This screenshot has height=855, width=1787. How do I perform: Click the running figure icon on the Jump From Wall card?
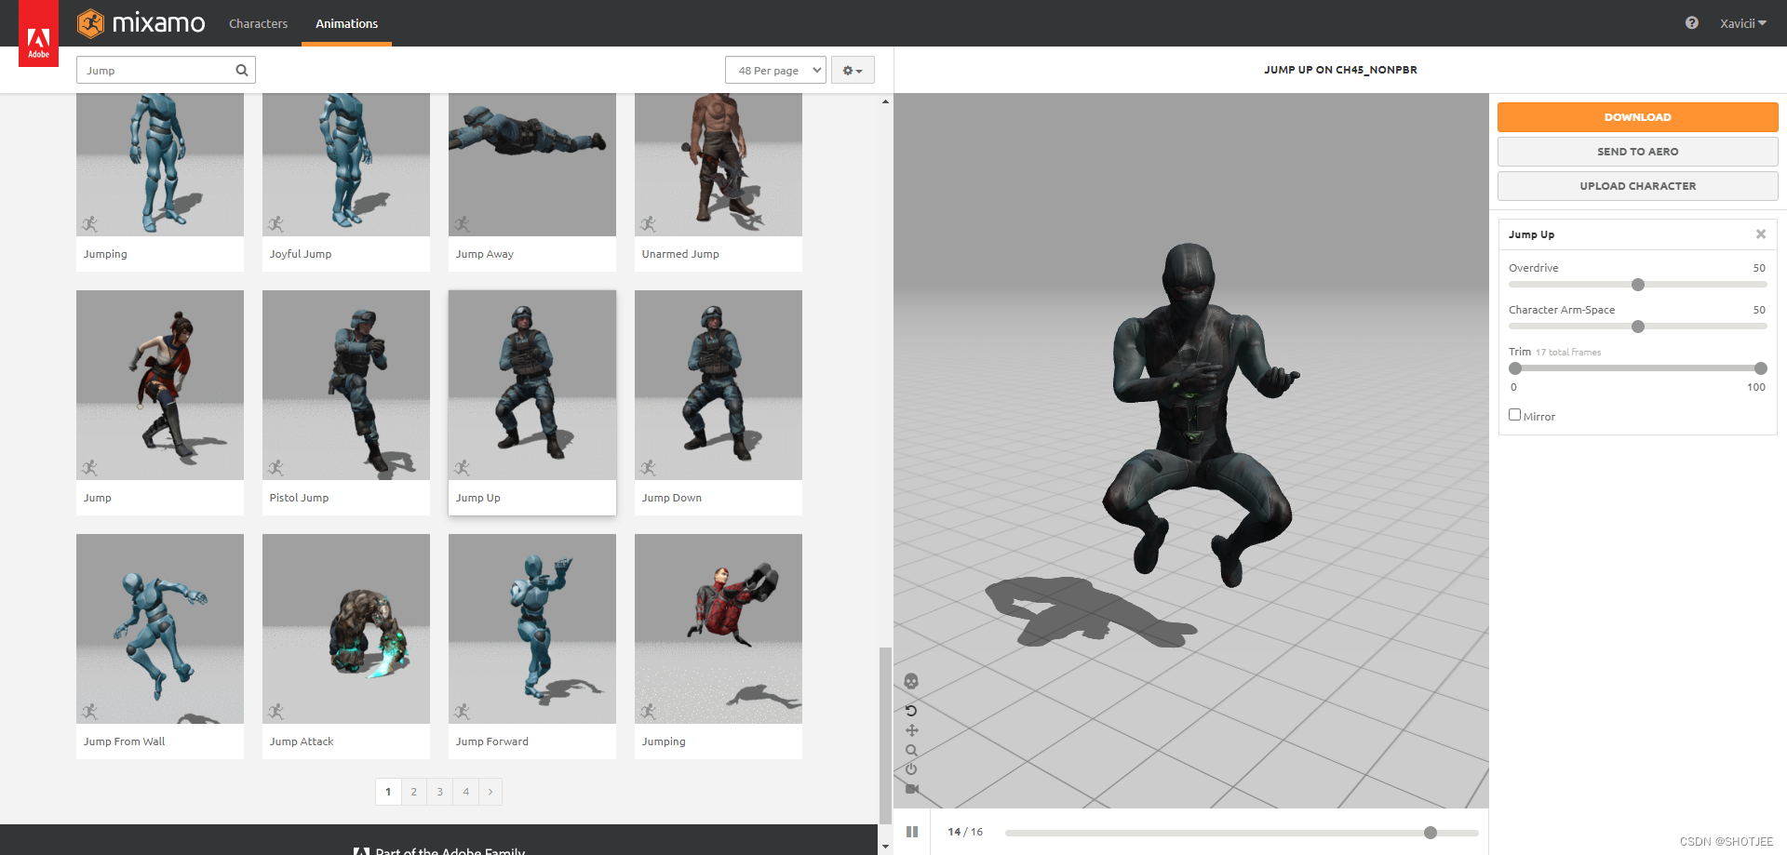pos(89,712)
